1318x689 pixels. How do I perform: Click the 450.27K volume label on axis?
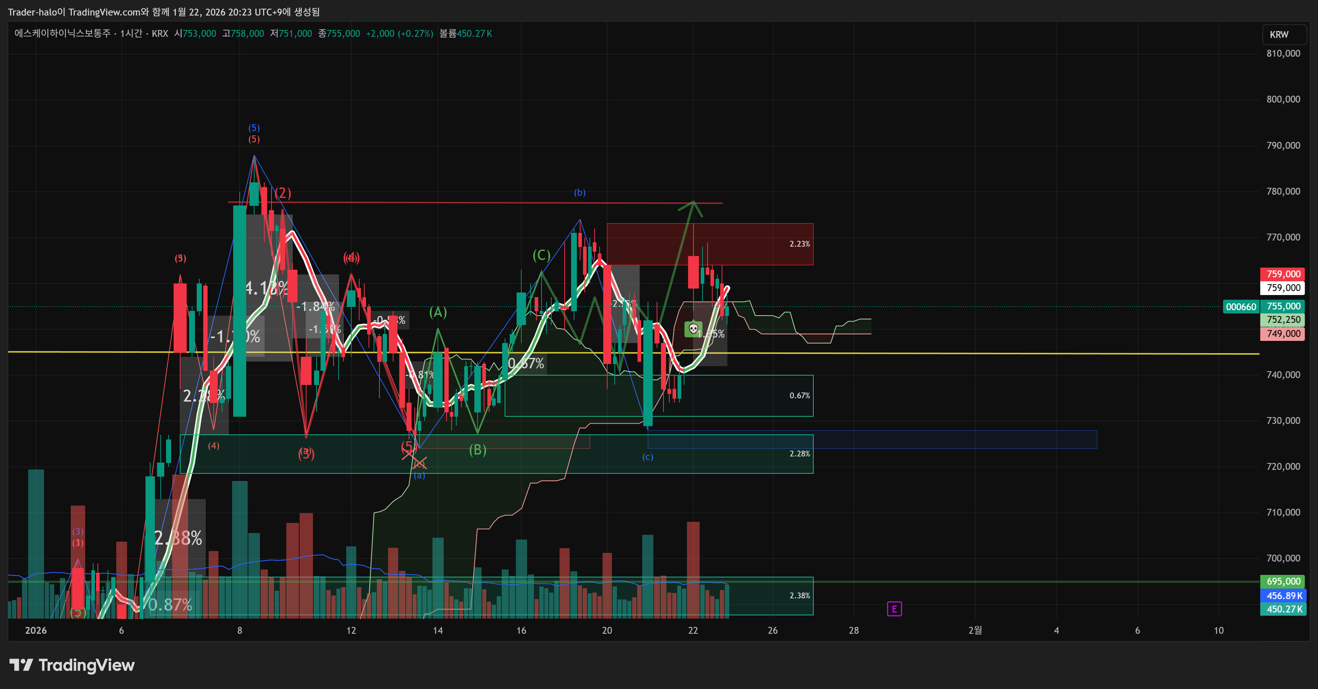(x=1283, y=609)
